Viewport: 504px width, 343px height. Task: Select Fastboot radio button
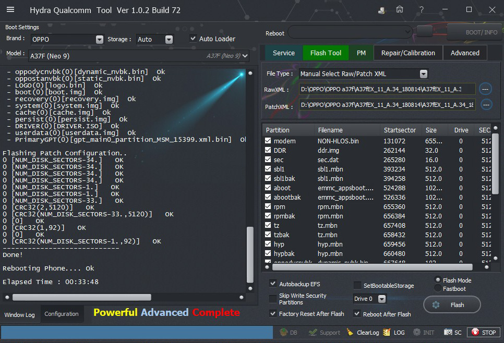[x=437, y=288]
